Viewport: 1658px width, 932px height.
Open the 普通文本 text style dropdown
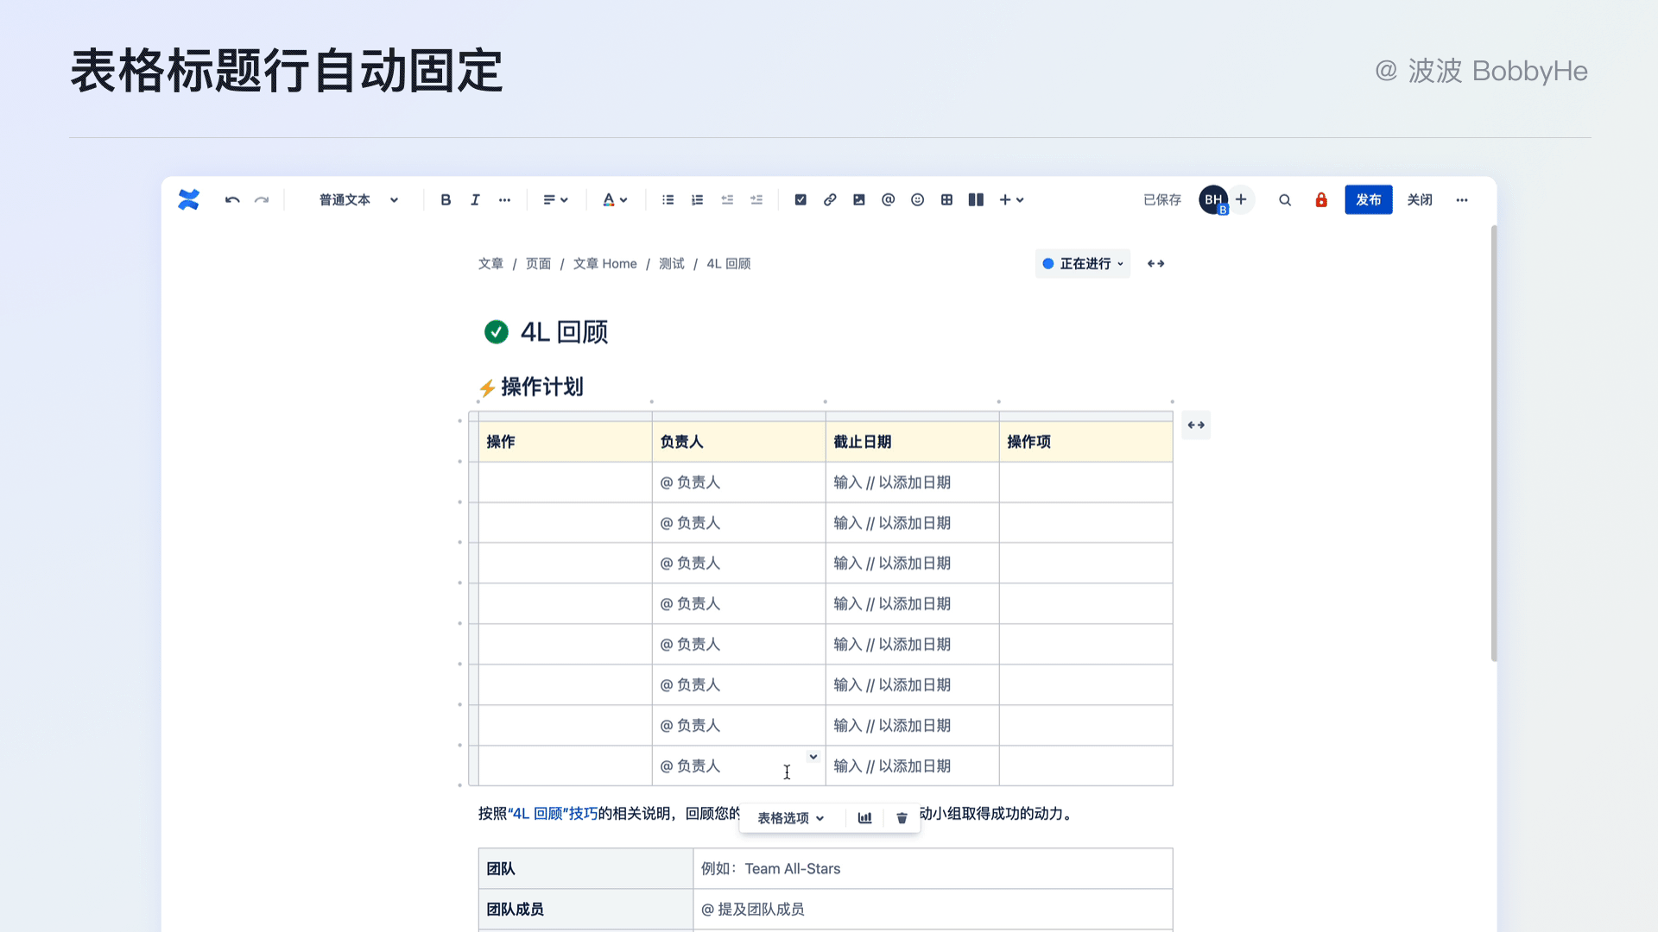coord(358,200)
